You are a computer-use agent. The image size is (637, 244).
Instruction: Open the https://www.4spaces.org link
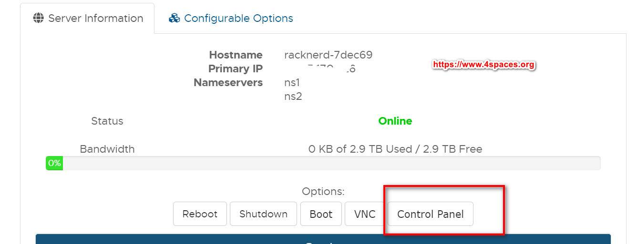483,64
